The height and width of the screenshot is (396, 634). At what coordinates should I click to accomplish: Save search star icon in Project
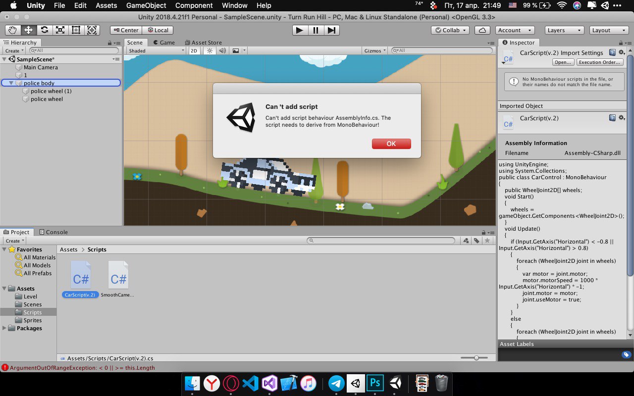487,241
